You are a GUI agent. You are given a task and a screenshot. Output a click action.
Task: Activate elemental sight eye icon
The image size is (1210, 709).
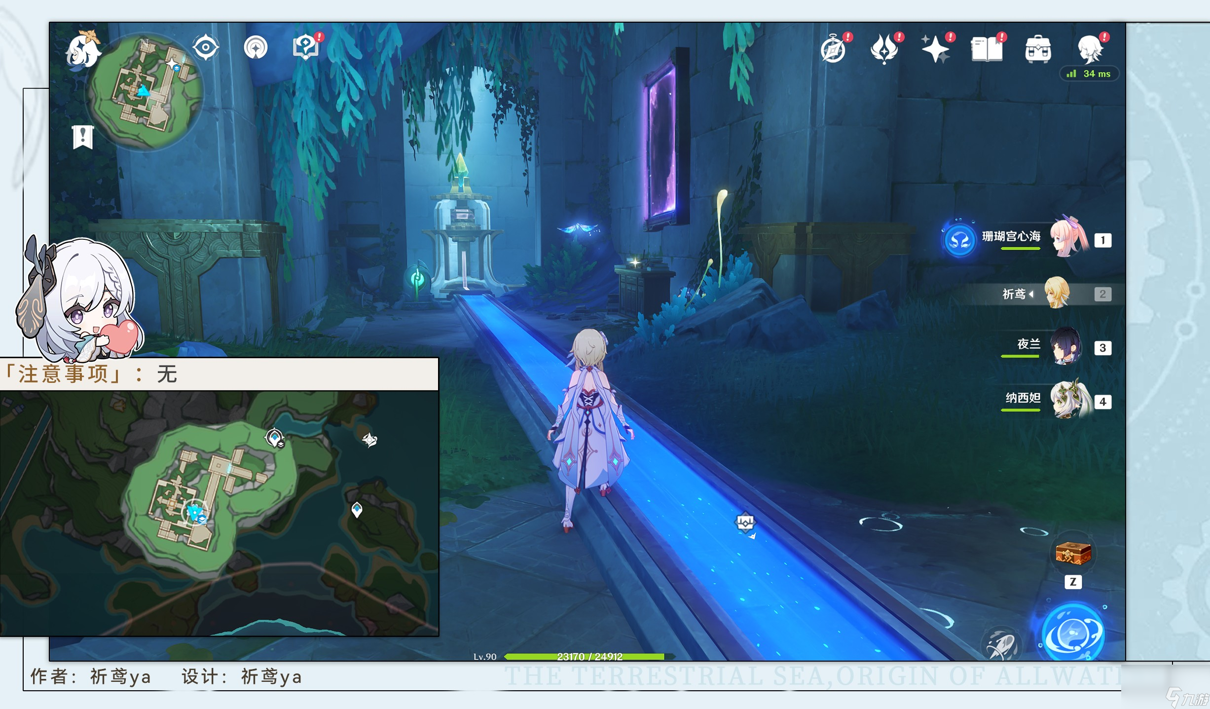tap(205, 48)
